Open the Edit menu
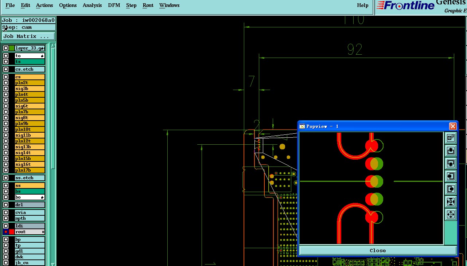The width and height of the screenshot is (467, 266). pos(26,5)
